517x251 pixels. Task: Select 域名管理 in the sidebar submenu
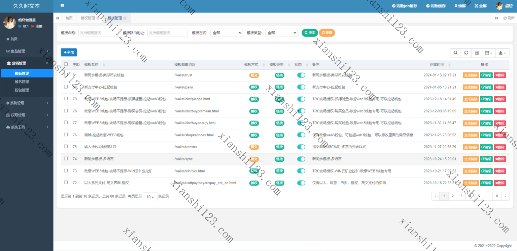click(27, 82)
